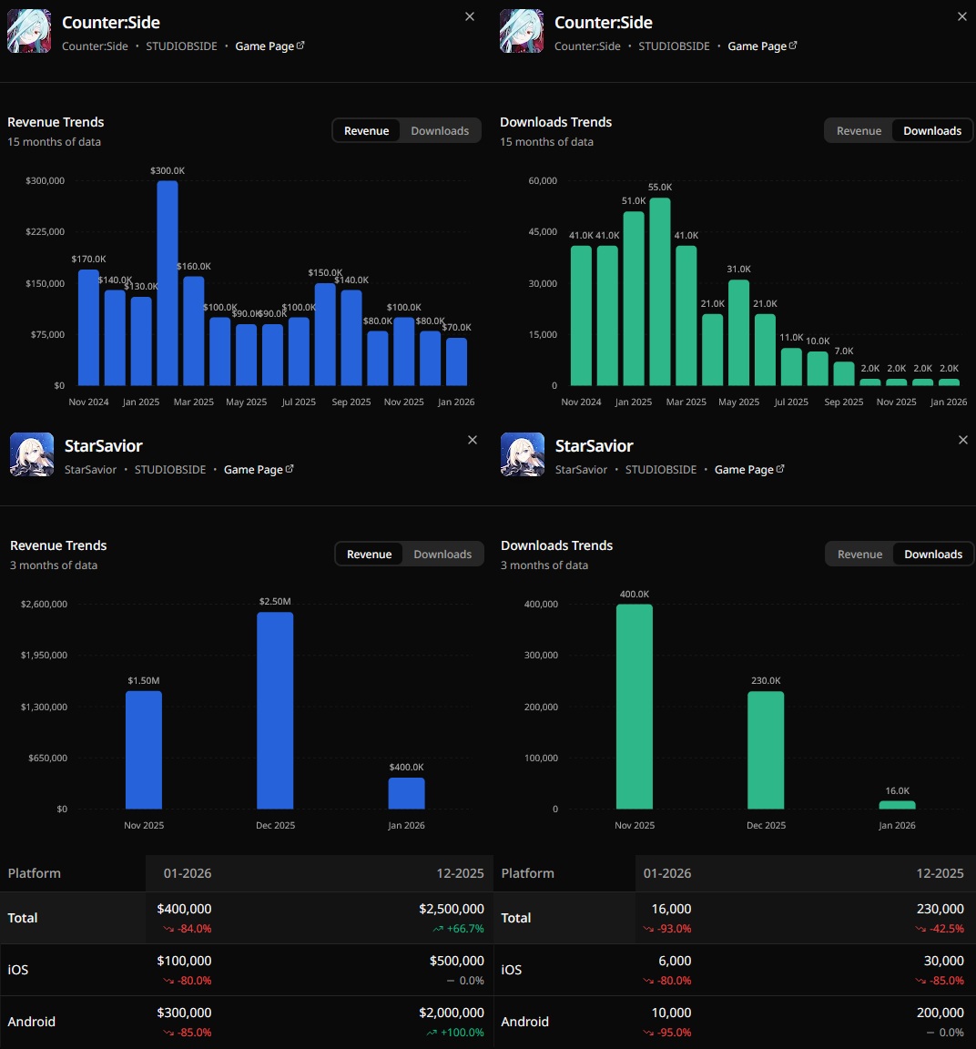Switch to Downloads in StarSavior Revenue Trends
The height and width of the screenshot is (1049, 976).
coord(442,555)
